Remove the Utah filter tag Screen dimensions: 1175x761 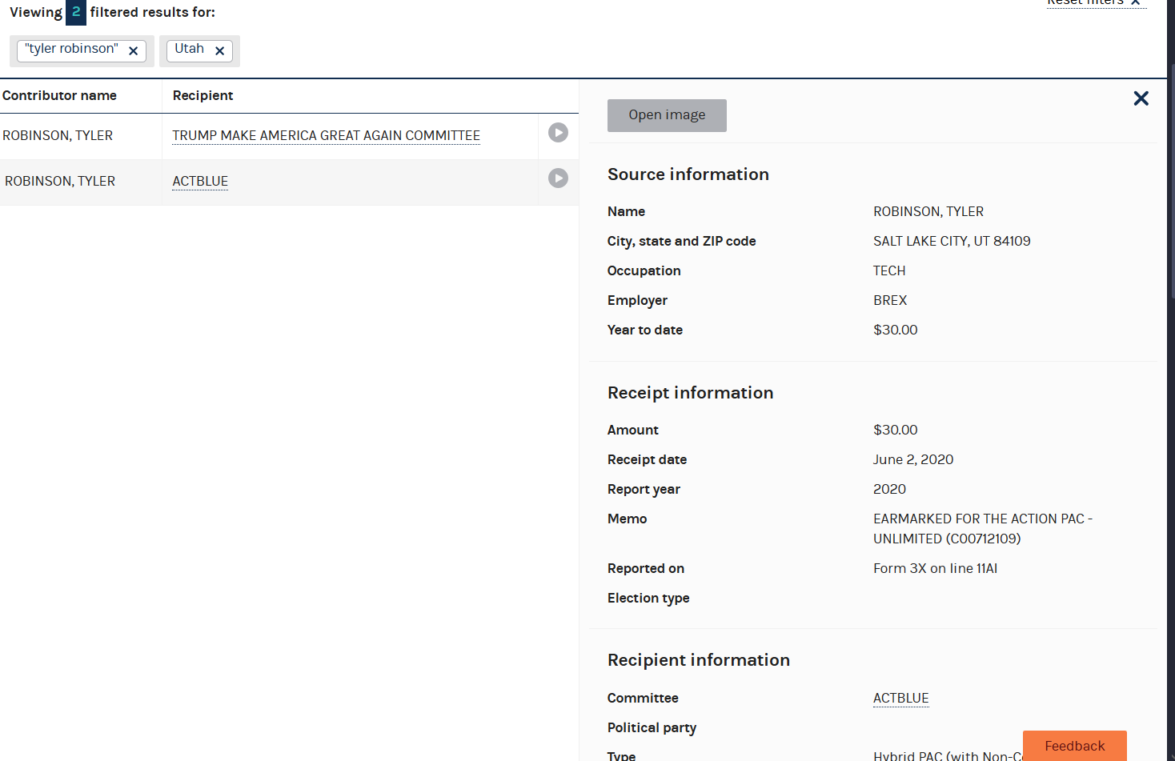(219, 50)
